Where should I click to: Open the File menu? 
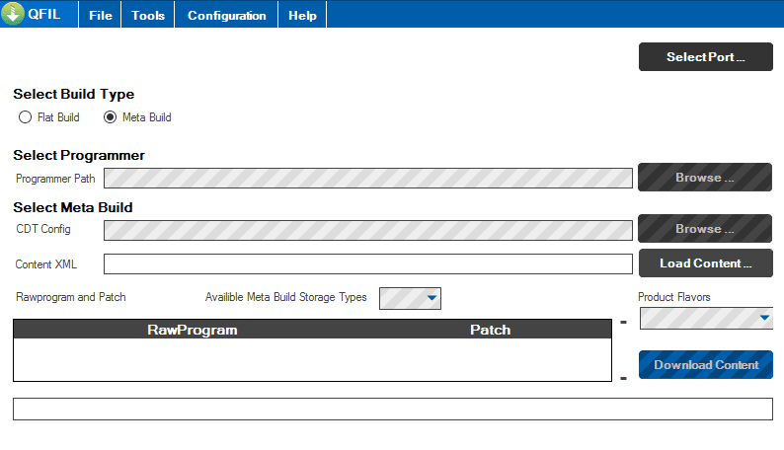[101, 15]
